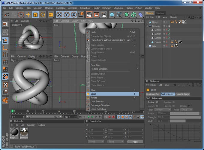204x150 pixels.
Task: Collapse the Camera tree node
Action: tap(147, 26)
